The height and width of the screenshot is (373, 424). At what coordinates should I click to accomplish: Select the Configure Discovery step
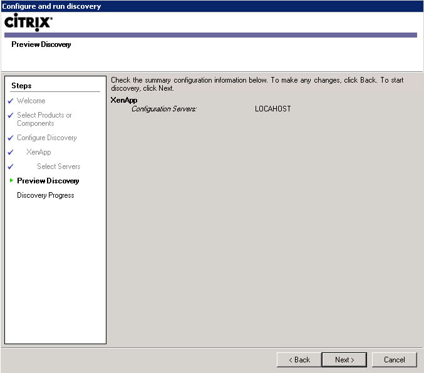47,138
